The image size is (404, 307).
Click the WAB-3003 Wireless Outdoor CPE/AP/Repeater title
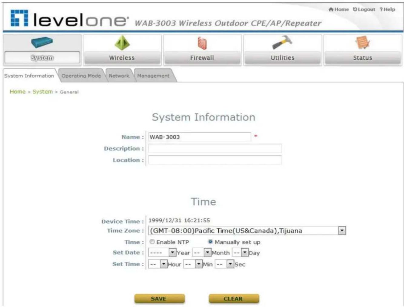(x=228, y=23)
